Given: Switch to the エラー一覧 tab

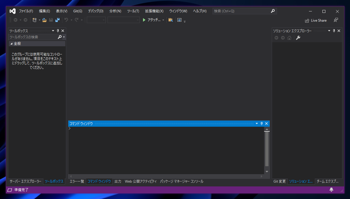Looking at the screenshot, I should [x=77, y=181].
